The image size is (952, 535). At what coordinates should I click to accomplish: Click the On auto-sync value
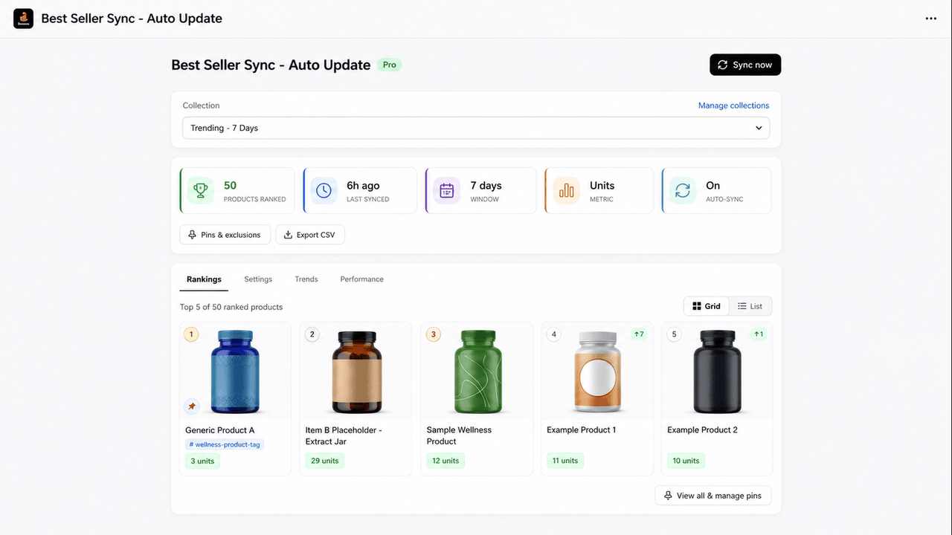(x=713, y=186)
